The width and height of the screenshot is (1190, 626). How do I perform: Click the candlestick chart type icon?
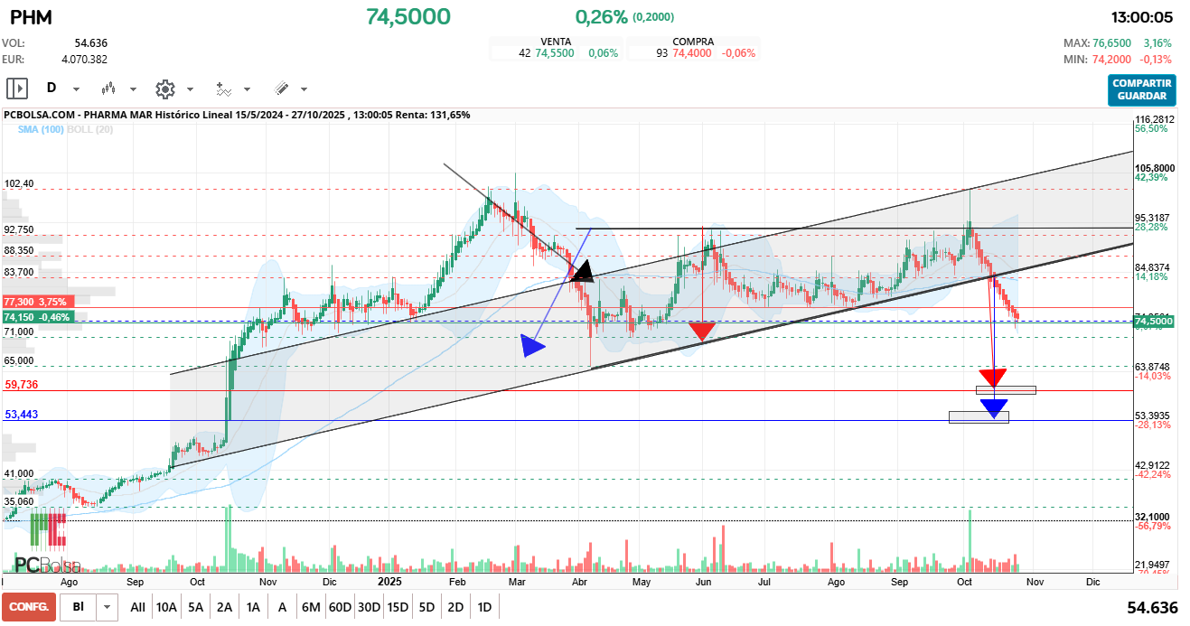(109, 89)
